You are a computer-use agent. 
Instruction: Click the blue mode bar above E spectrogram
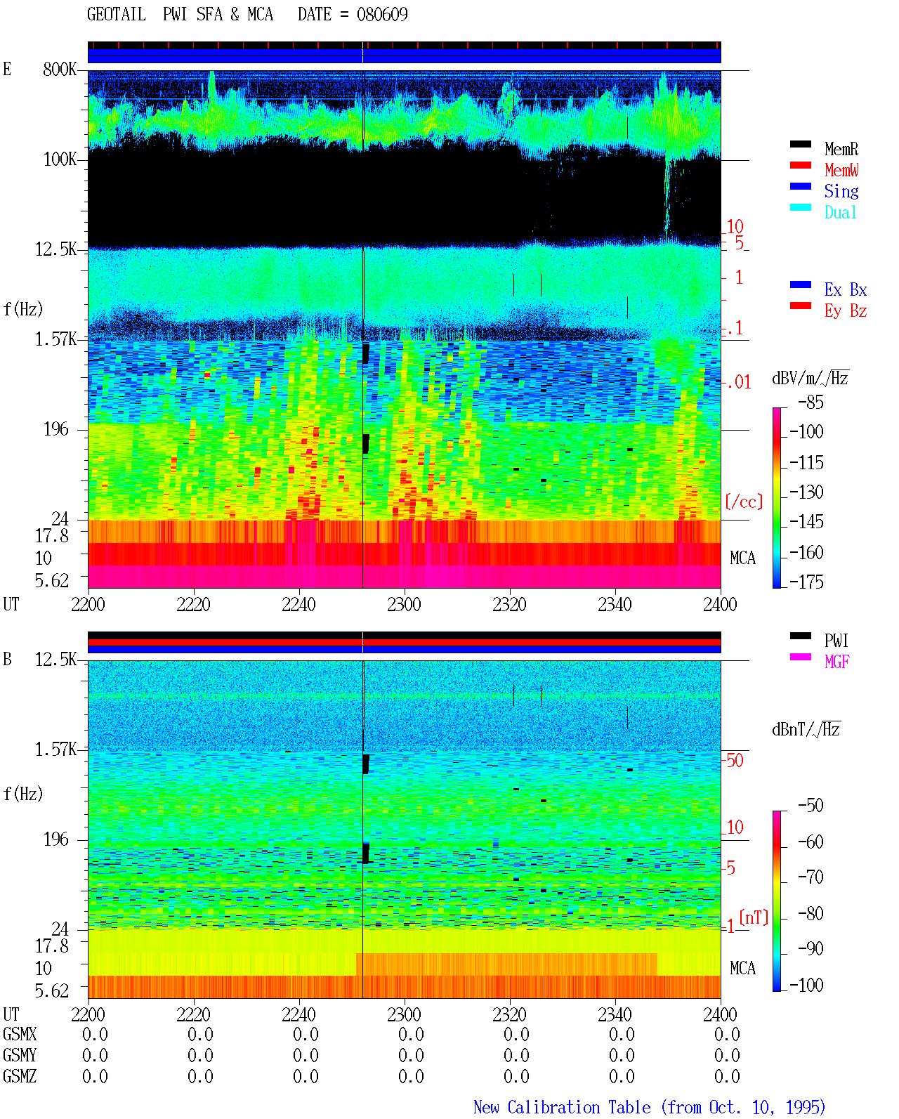pyautogui.click(x=404, y=55)
